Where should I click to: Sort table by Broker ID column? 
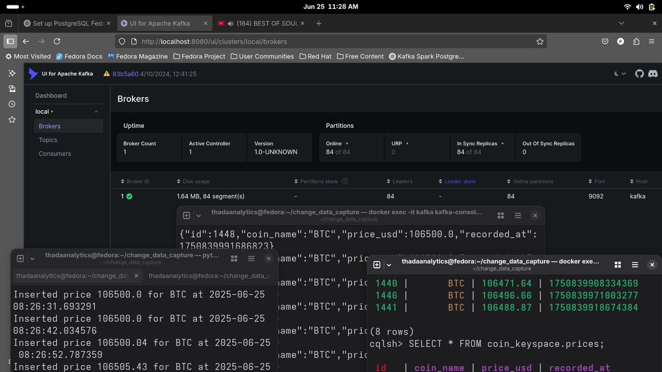click(135, 181)
